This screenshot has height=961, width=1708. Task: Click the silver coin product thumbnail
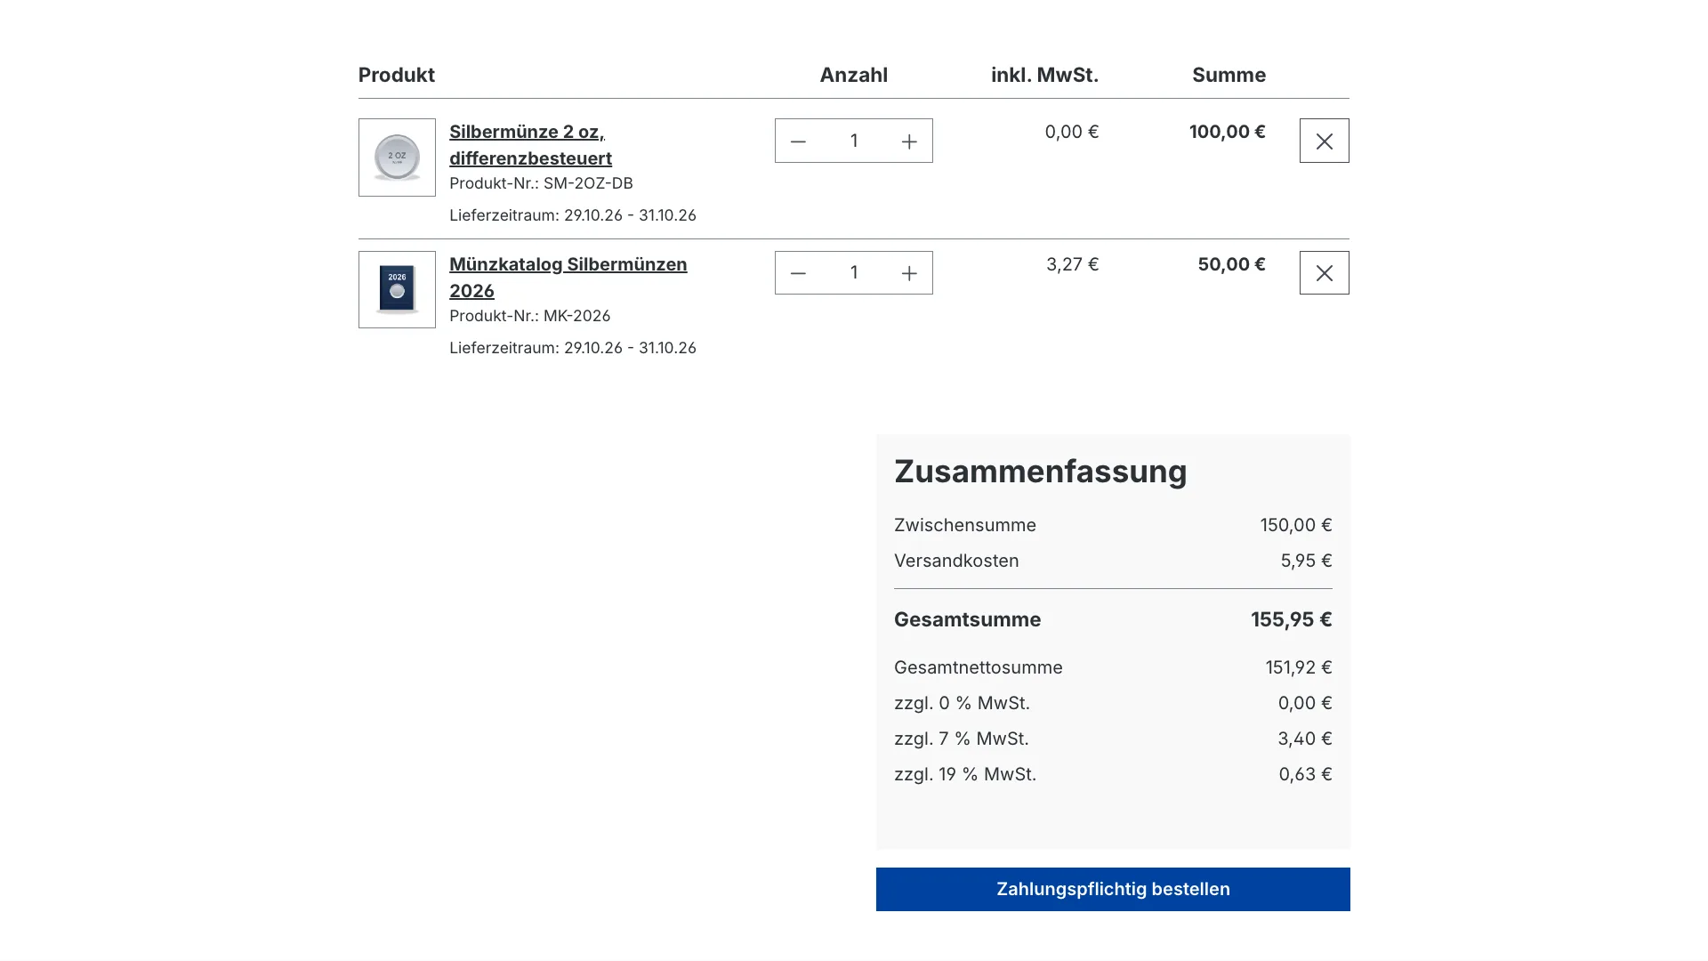(397, 157)
